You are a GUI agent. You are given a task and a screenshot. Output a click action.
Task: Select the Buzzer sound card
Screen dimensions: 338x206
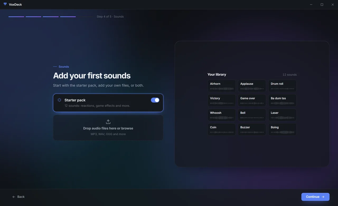(252, 129)
